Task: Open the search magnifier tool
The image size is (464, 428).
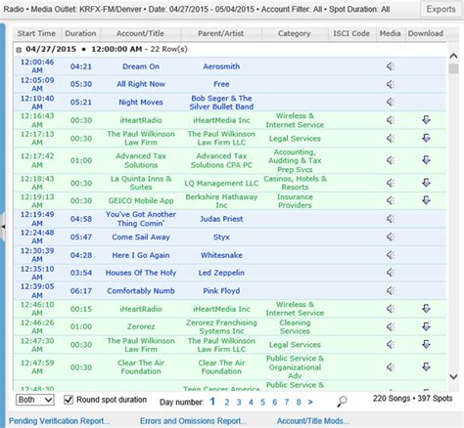Action: [x=342, y=402]
